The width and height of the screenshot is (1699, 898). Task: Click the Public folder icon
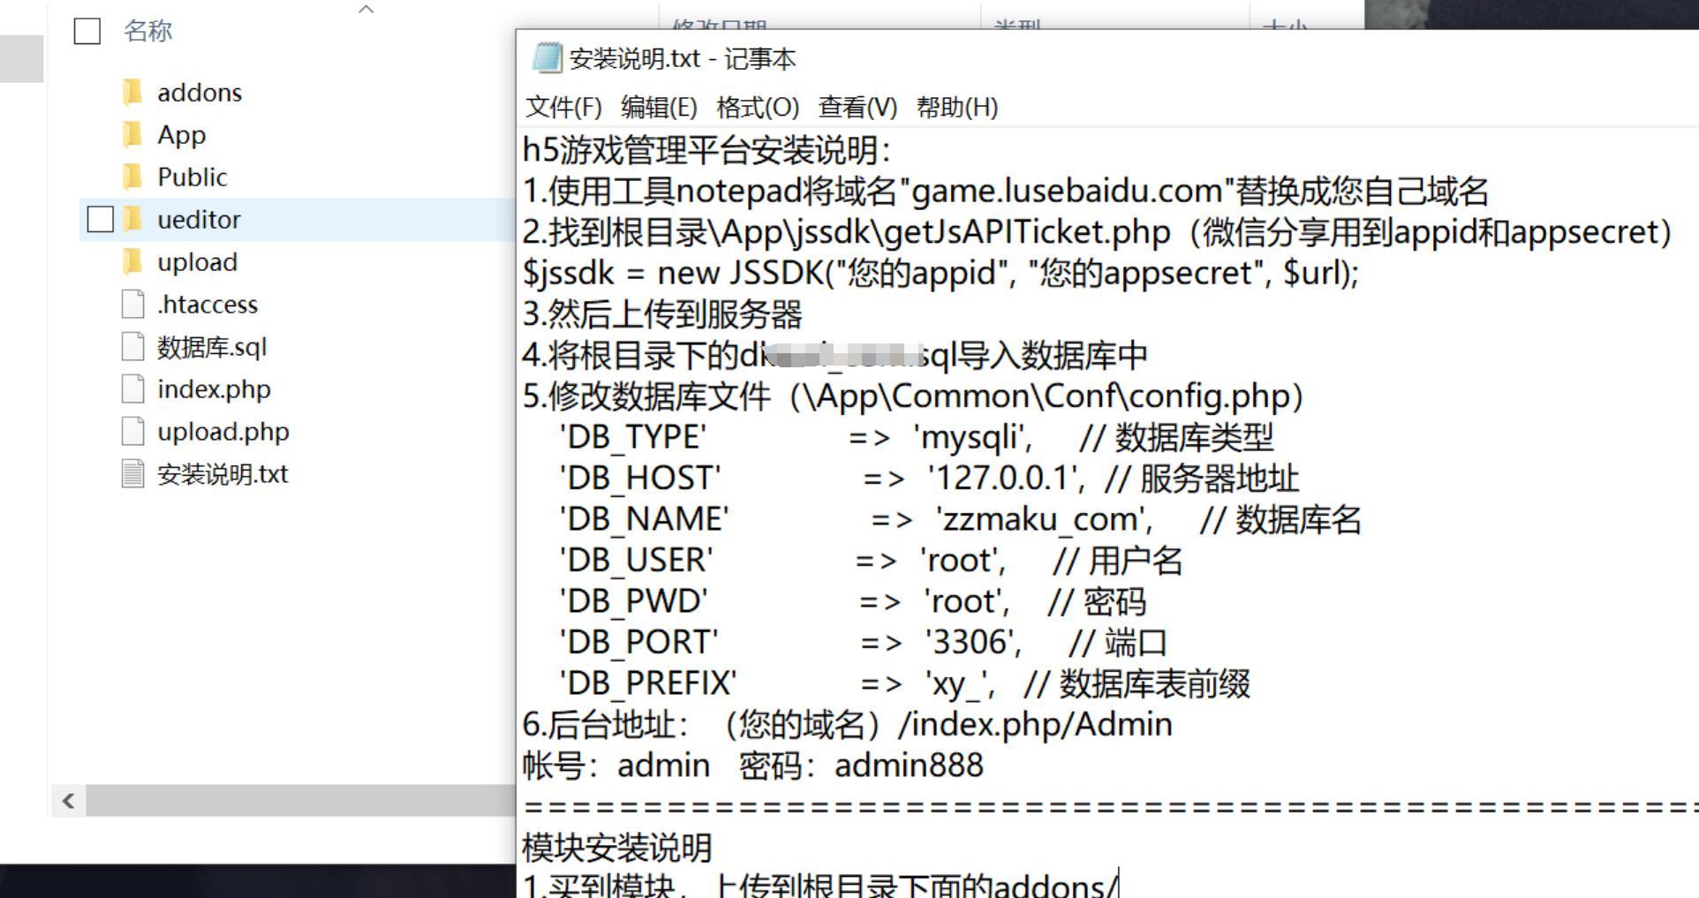(132, 177)
